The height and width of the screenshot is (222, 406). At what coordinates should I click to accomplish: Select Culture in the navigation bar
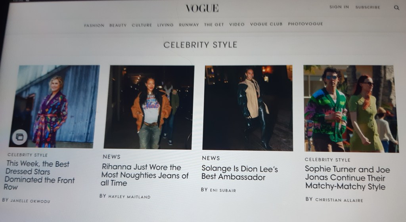tap(142, 25)
